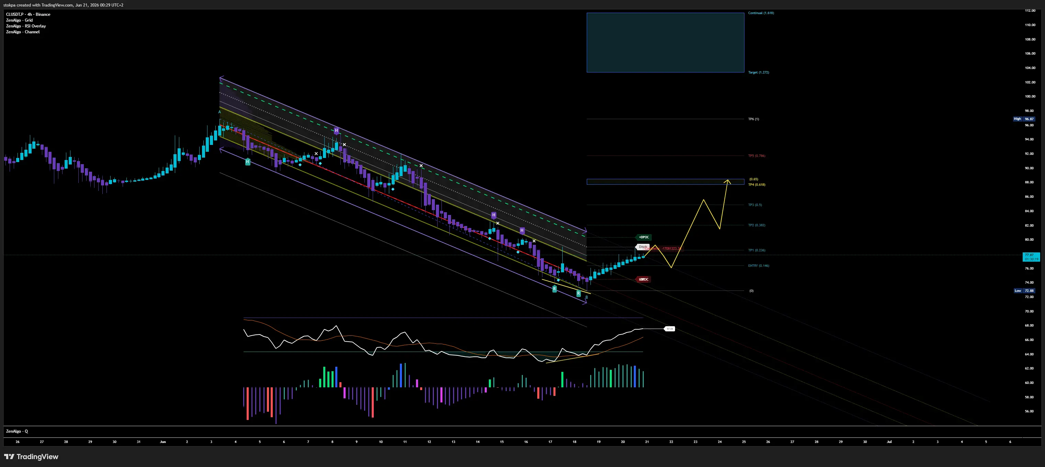Click the white Ditch label marker
The image size is (1045, 467).
coord(643,247)
